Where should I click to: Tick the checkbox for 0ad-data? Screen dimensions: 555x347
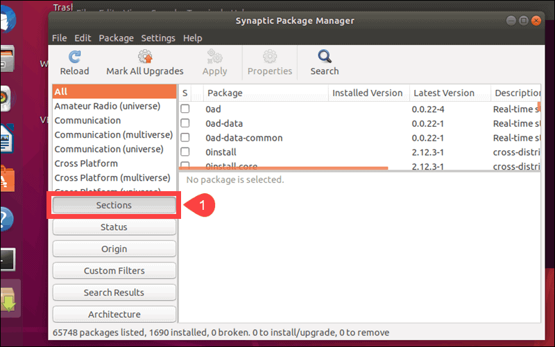click(185, 123)
